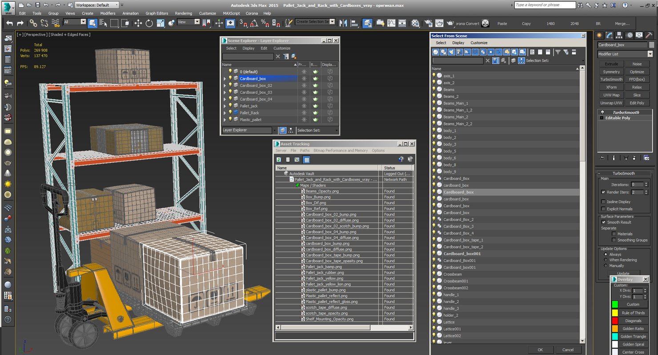Open the Render Setup teapot icon
The height and width of the screenshot is (355, 658).
tap(428, 23)
